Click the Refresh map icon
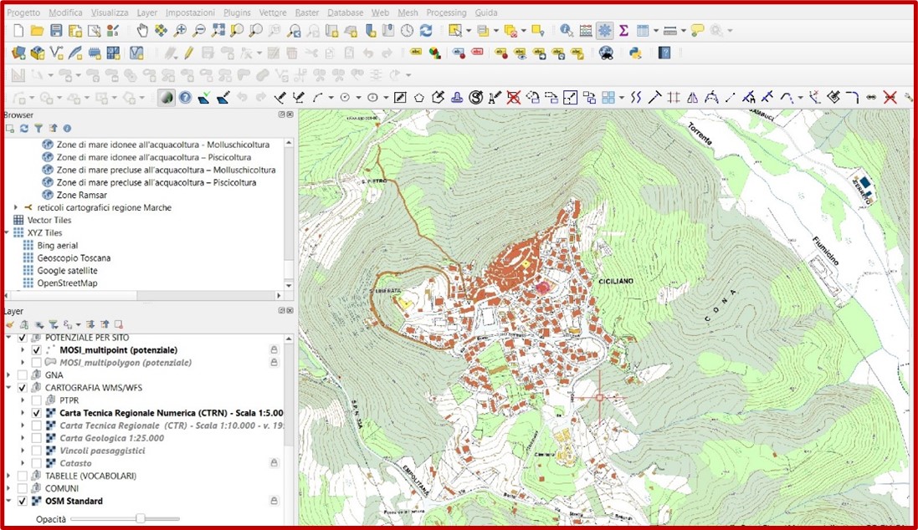 pos(426,31)
